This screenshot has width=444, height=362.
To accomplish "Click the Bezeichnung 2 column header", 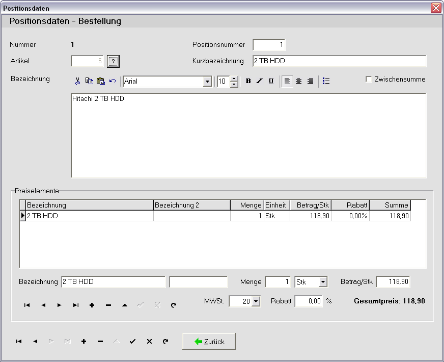I will coord(191,205).
